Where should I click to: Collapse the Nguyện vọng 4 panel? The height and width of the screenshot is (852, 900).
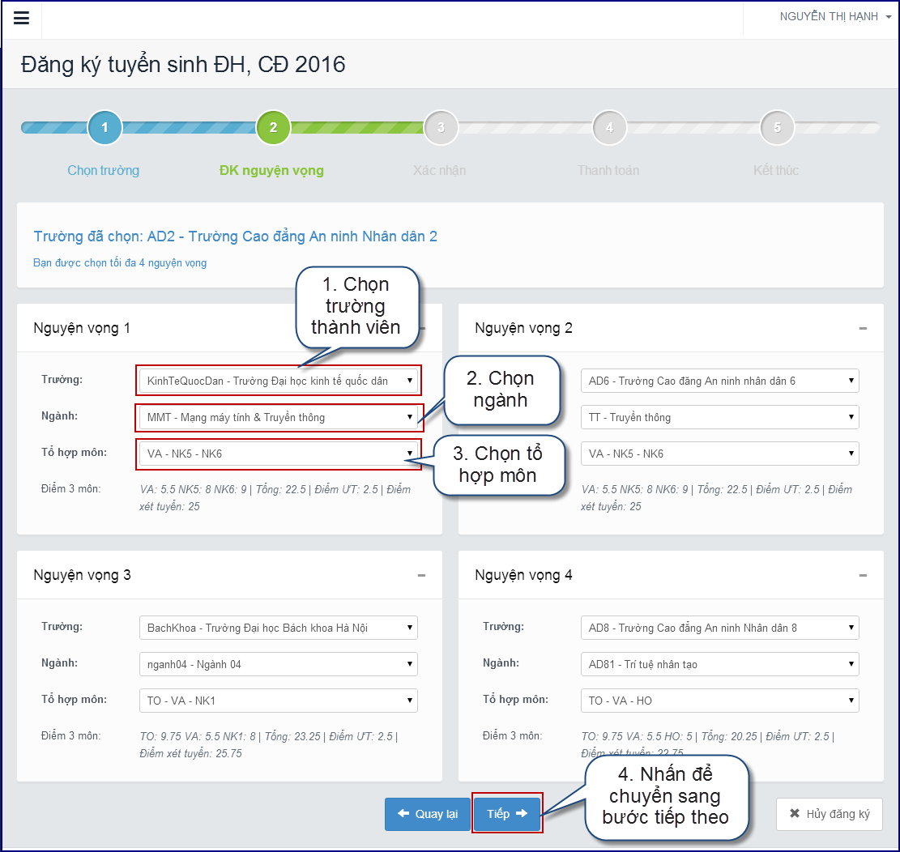point(863,576)
